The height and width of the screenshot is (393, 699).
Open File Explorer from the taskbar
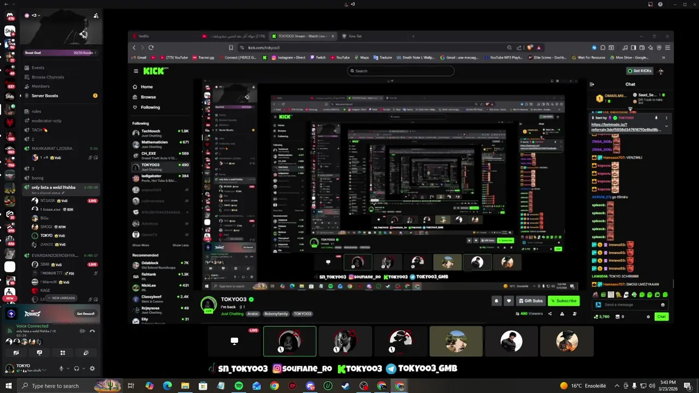tap(185, 386)
